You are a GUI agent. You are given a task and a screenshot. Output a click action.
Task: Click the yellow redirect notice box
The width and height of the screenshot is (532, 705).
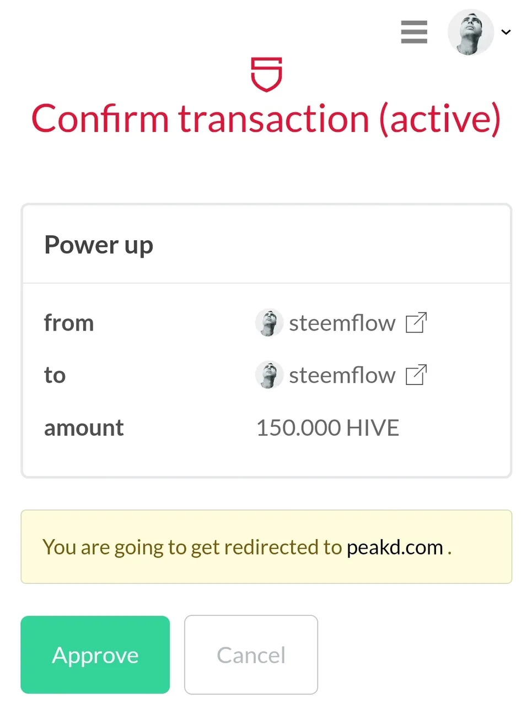click(x=266, y=547)
